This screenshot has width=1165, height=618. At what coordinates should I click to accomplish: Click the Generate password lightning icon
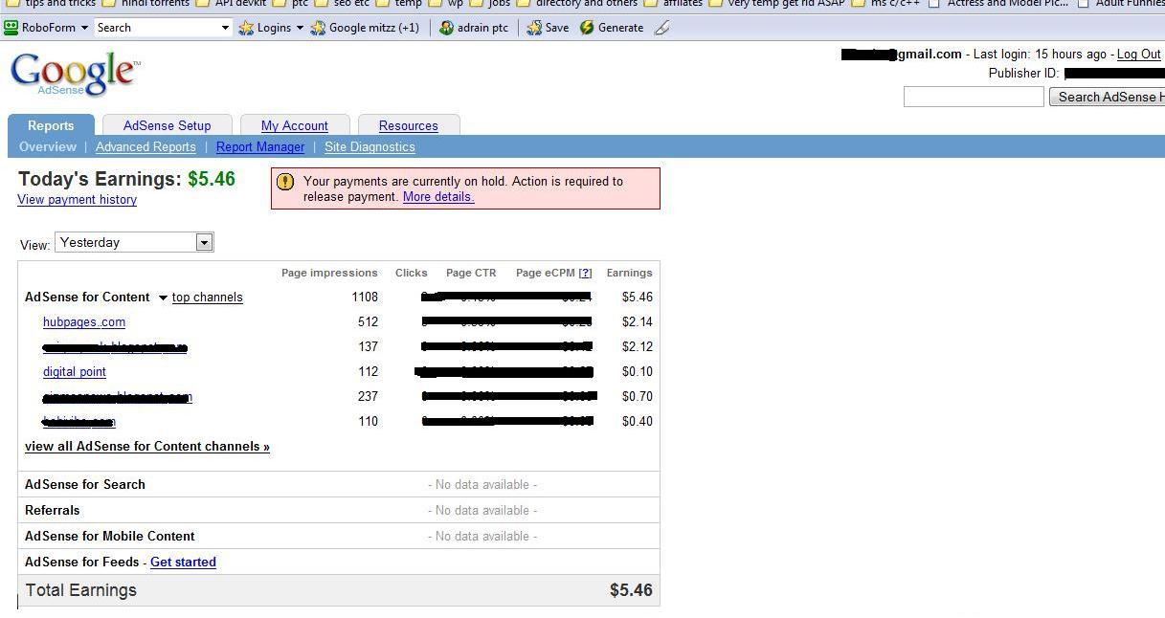pos(587,28)
